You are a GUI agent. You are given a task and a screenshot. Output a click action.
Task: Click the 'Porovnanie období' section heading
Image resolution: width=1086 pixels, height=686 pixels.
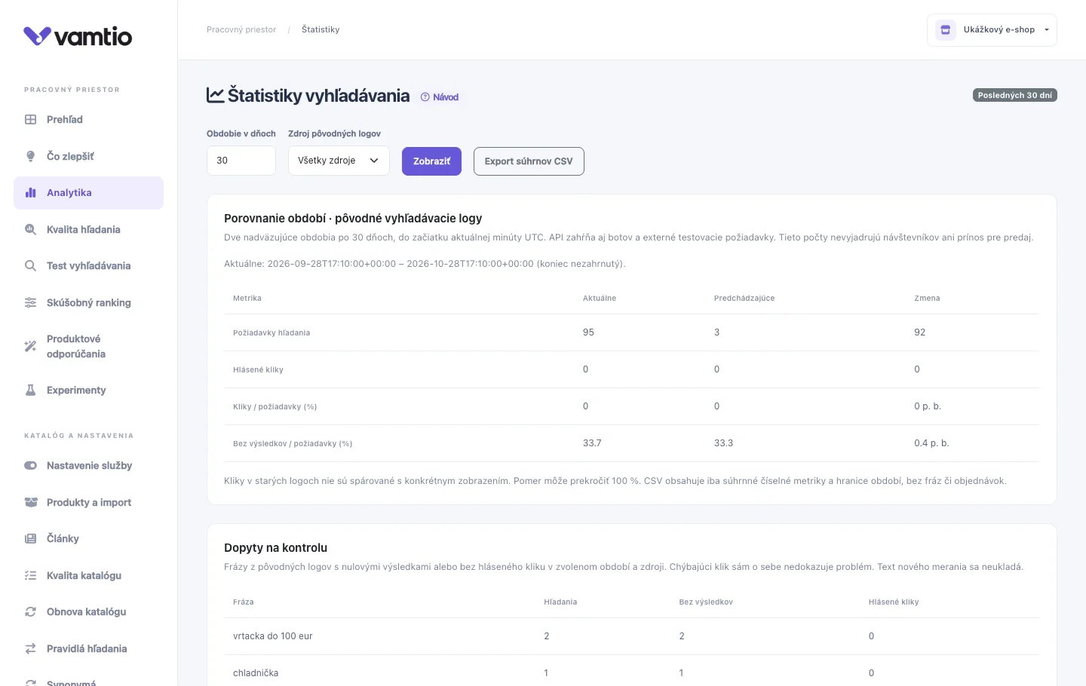(x=353, y=219)
